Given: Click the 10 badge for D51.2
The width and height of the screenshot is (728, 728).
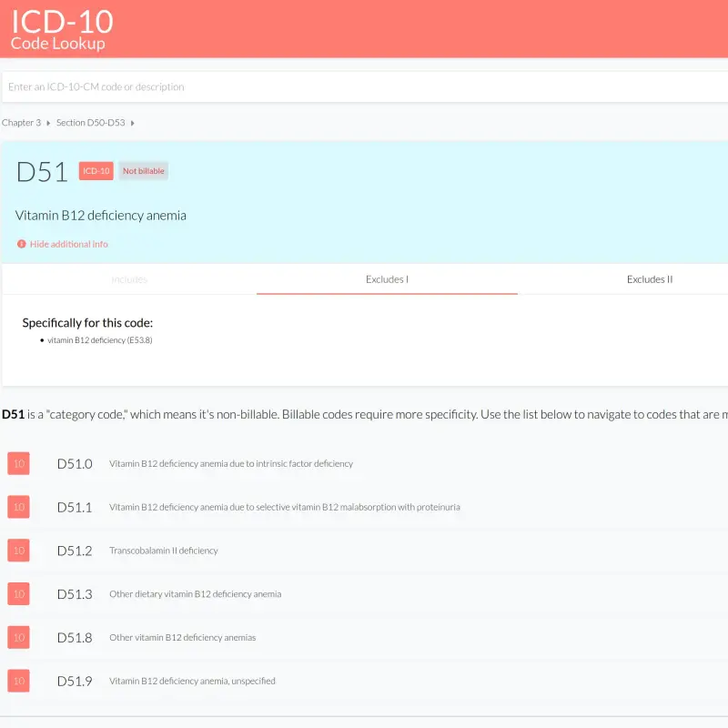Looking at the screenshot, I should [x=18, y=551].
